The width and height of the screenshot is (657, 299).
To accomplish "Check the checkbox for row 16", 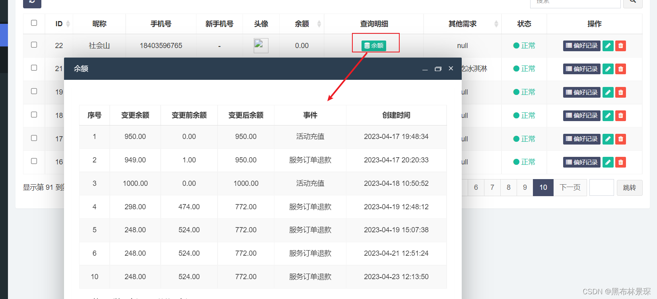I will [x=34, y=161].
